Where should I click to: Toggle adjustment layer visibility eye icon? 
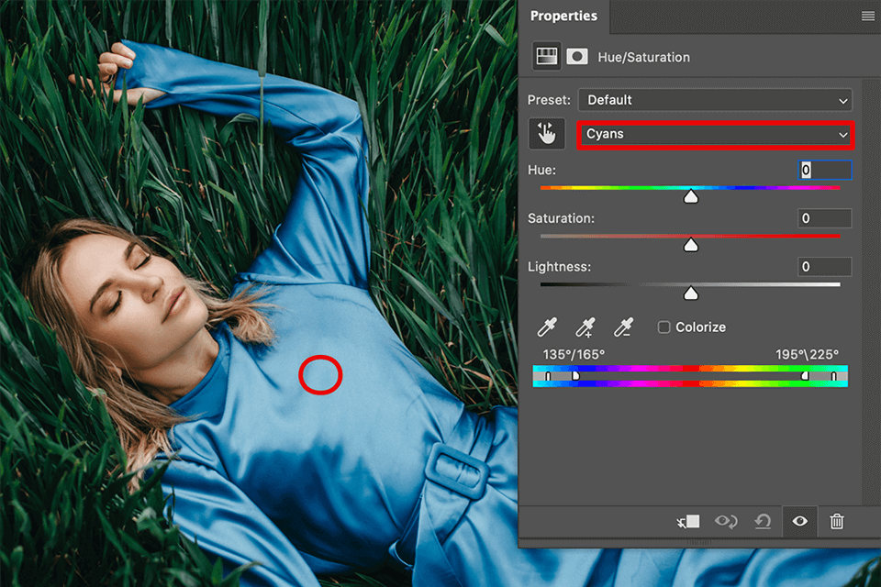click(x=800, y=521)
